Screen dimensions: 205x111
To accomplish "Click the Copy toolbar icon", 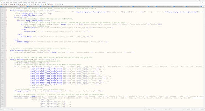I will pyautogui.click(x=16, y=4).
